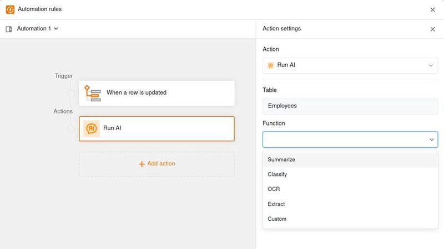Expand the Action dropdown chevron
This screenshot has height=249, width=444.
431,65
